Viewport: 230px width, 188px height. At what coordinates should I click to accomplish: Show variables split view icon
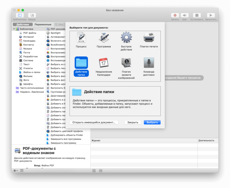click(x=101, y=171)
